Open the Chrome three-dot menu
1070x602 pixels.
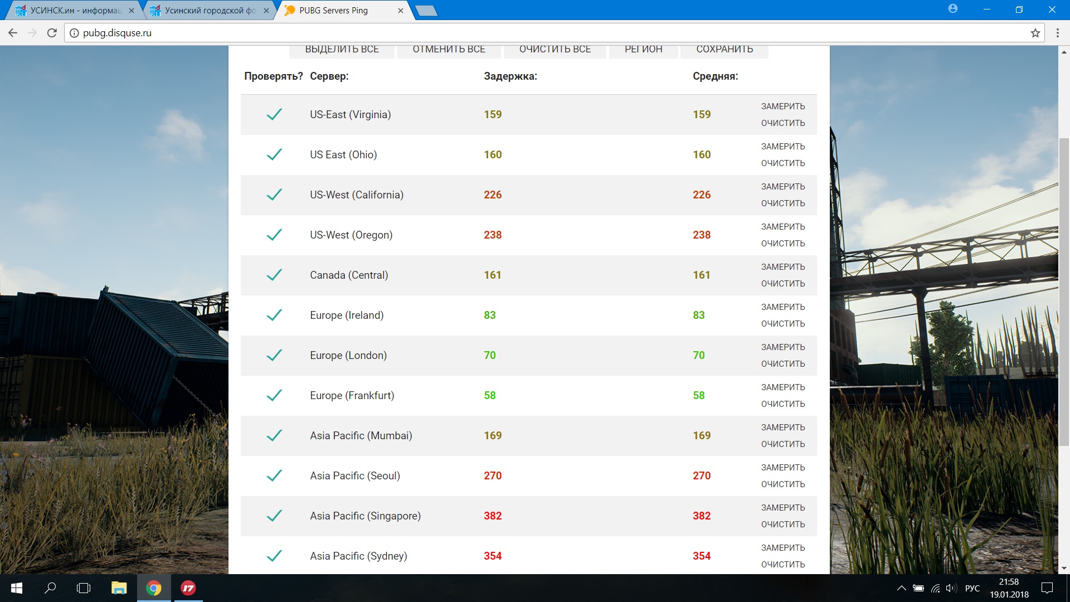click(1057, 33)
